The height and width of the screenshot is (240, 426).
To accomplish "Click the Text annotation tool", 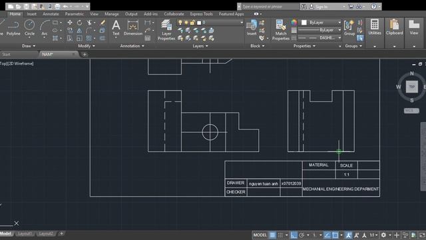I will click(116, 28).
